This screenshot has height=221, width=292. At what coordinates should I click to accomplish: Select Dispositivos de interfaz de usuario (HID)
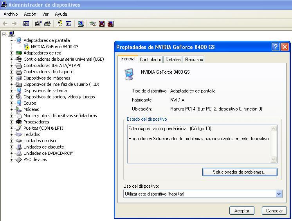point(61,84)
